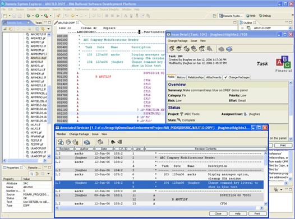Image resolution: width=295 pixels, height=219 pixels.
Task: Click the C.P. ID column header
Action: [123, 149]
